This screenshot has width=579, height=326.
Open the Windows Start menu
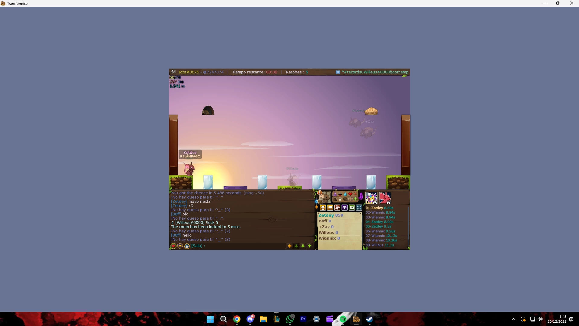pos(210,319)
